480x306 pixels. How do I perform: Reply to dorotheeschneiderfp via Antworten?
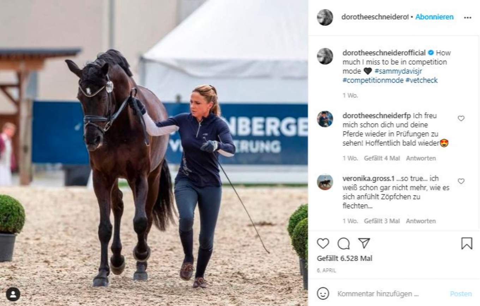[x=421, y=158]
